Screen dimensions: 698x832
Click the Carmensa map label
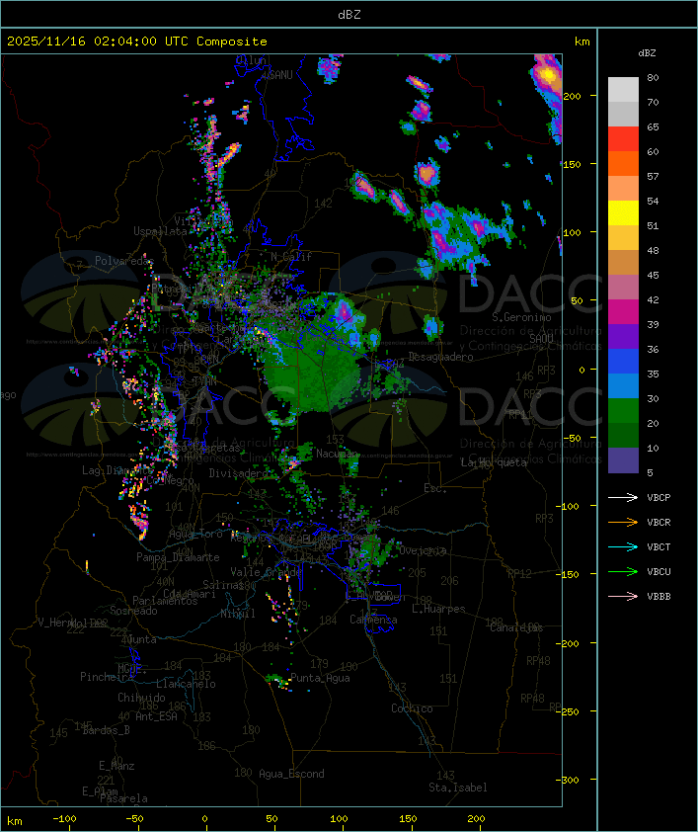tap(373, 620)
